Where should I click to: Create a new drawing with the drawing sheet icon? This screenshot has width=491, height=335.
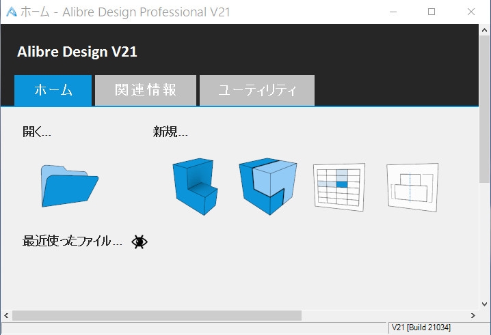click(x=412, y=187)
